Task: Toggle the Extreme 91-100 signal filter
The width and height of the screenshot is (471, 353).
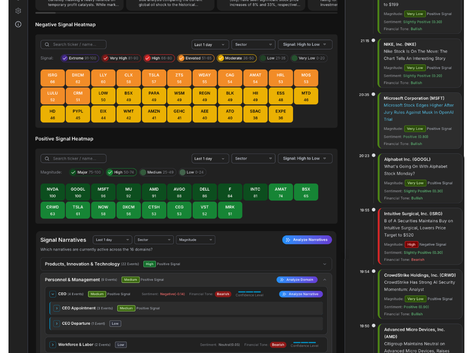Action: click(x=80, y=58)
